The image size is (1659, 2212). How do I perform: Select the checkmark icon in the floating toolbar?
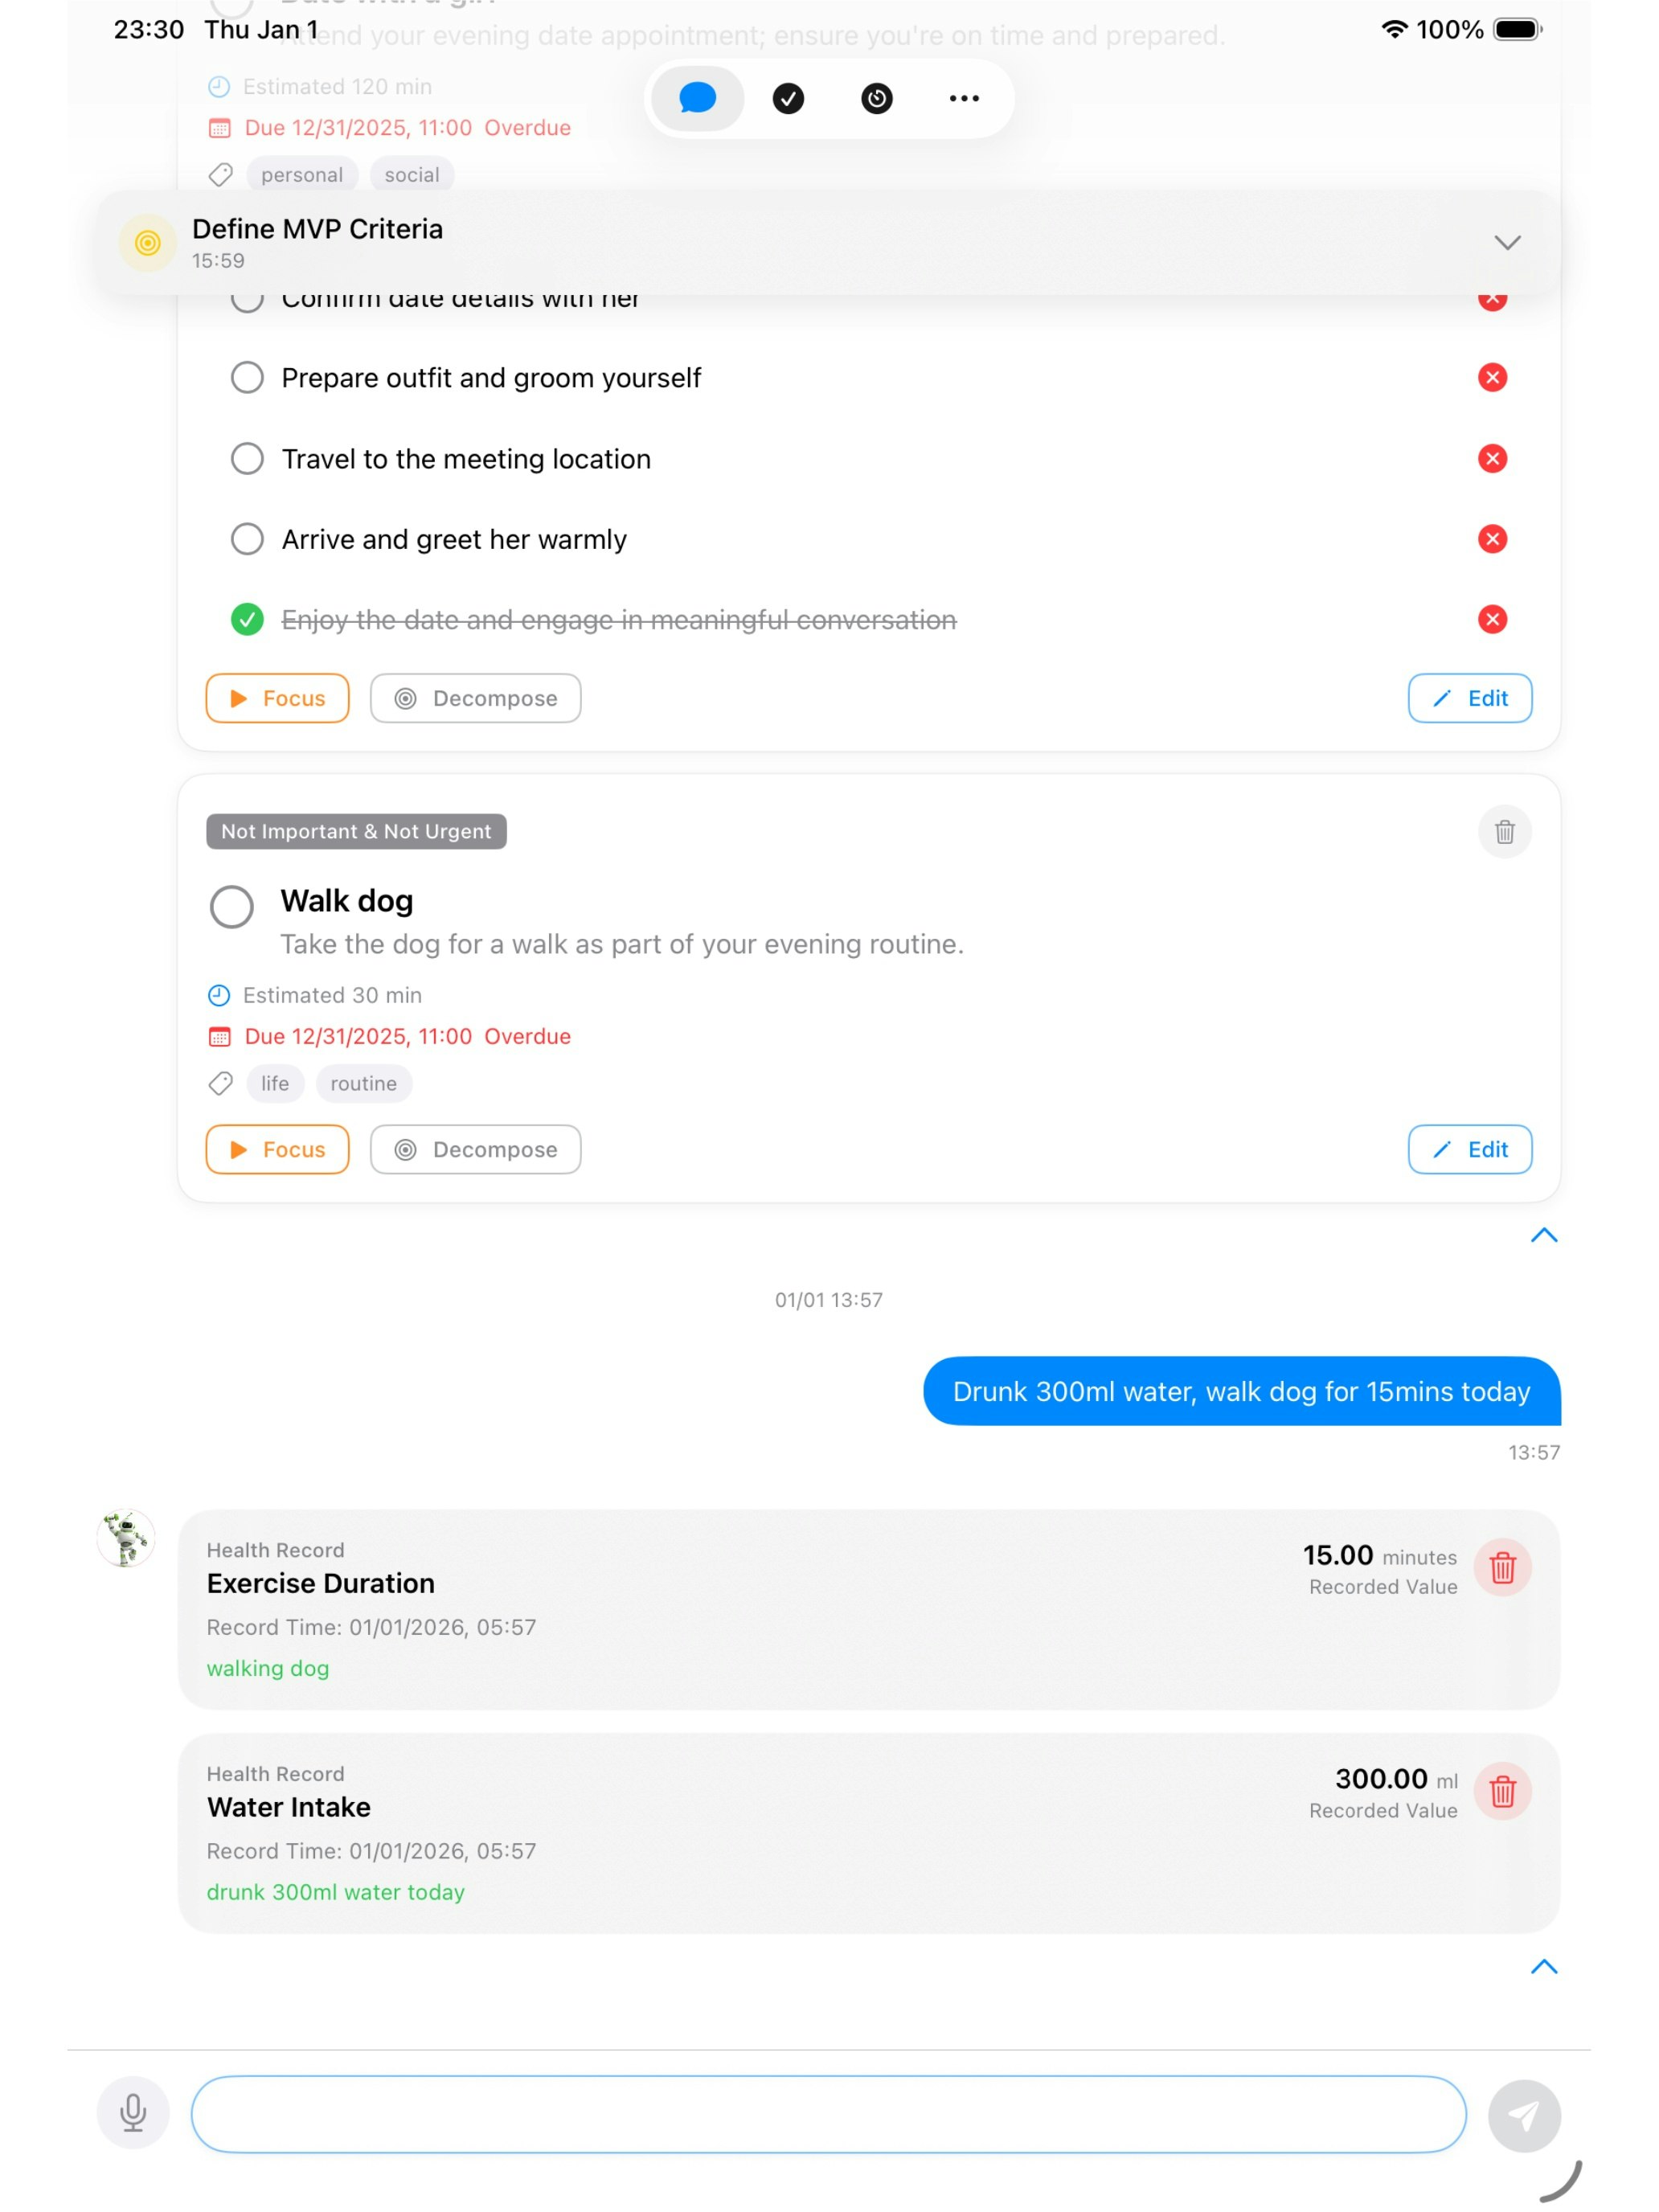click(x=788, y=98)
